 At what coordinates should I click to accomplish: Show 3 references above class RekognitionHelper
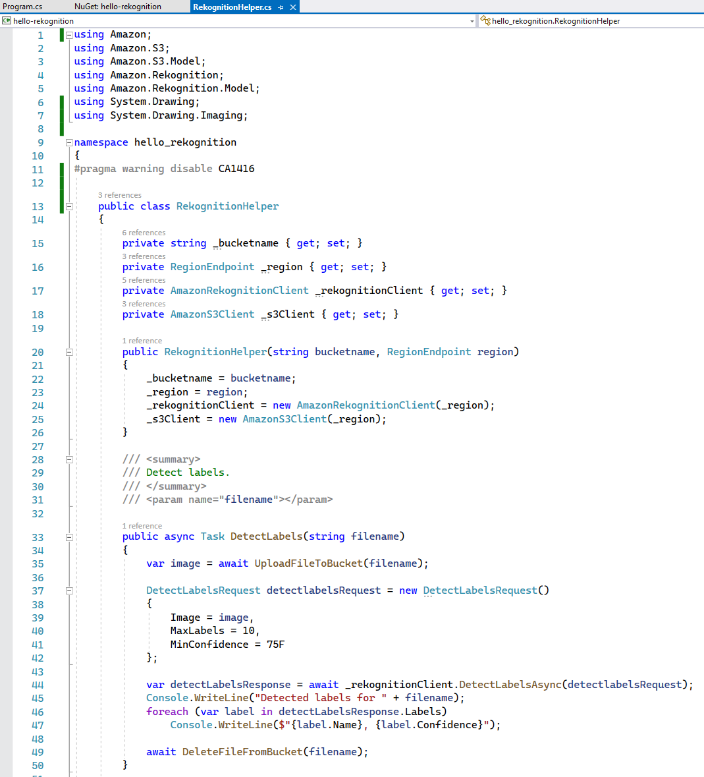(120, 195)
